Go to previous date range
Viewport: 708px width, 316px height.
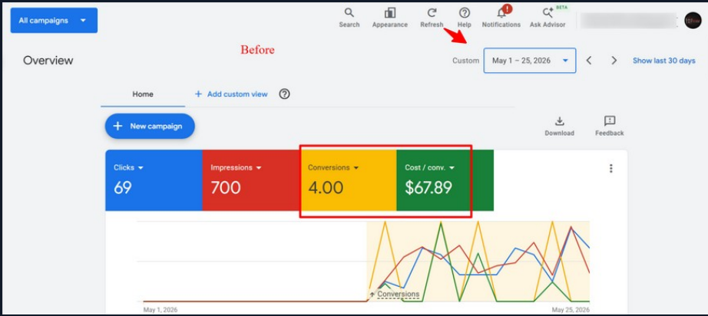pyautogui.click(x=589, y=61)
